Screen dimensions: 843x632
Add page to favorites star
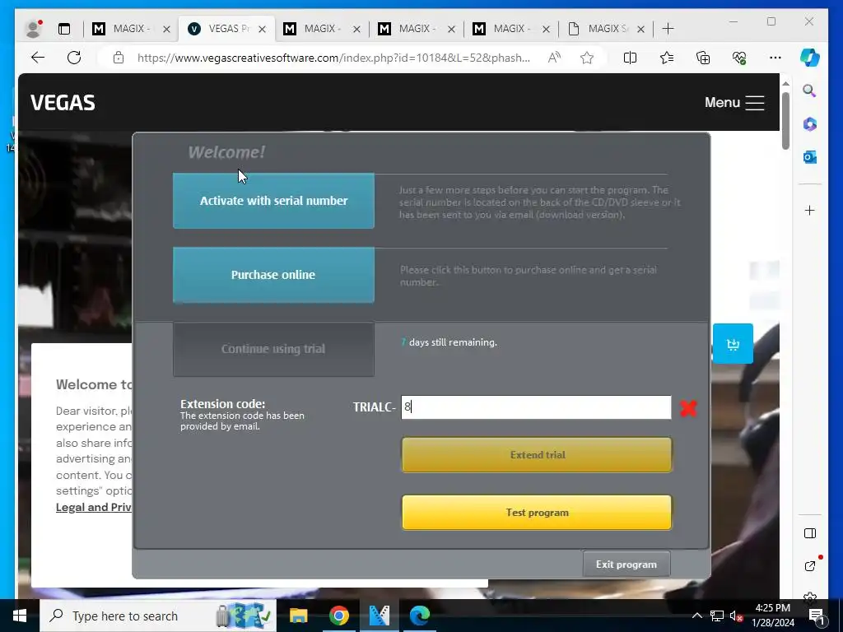point(586,58)
